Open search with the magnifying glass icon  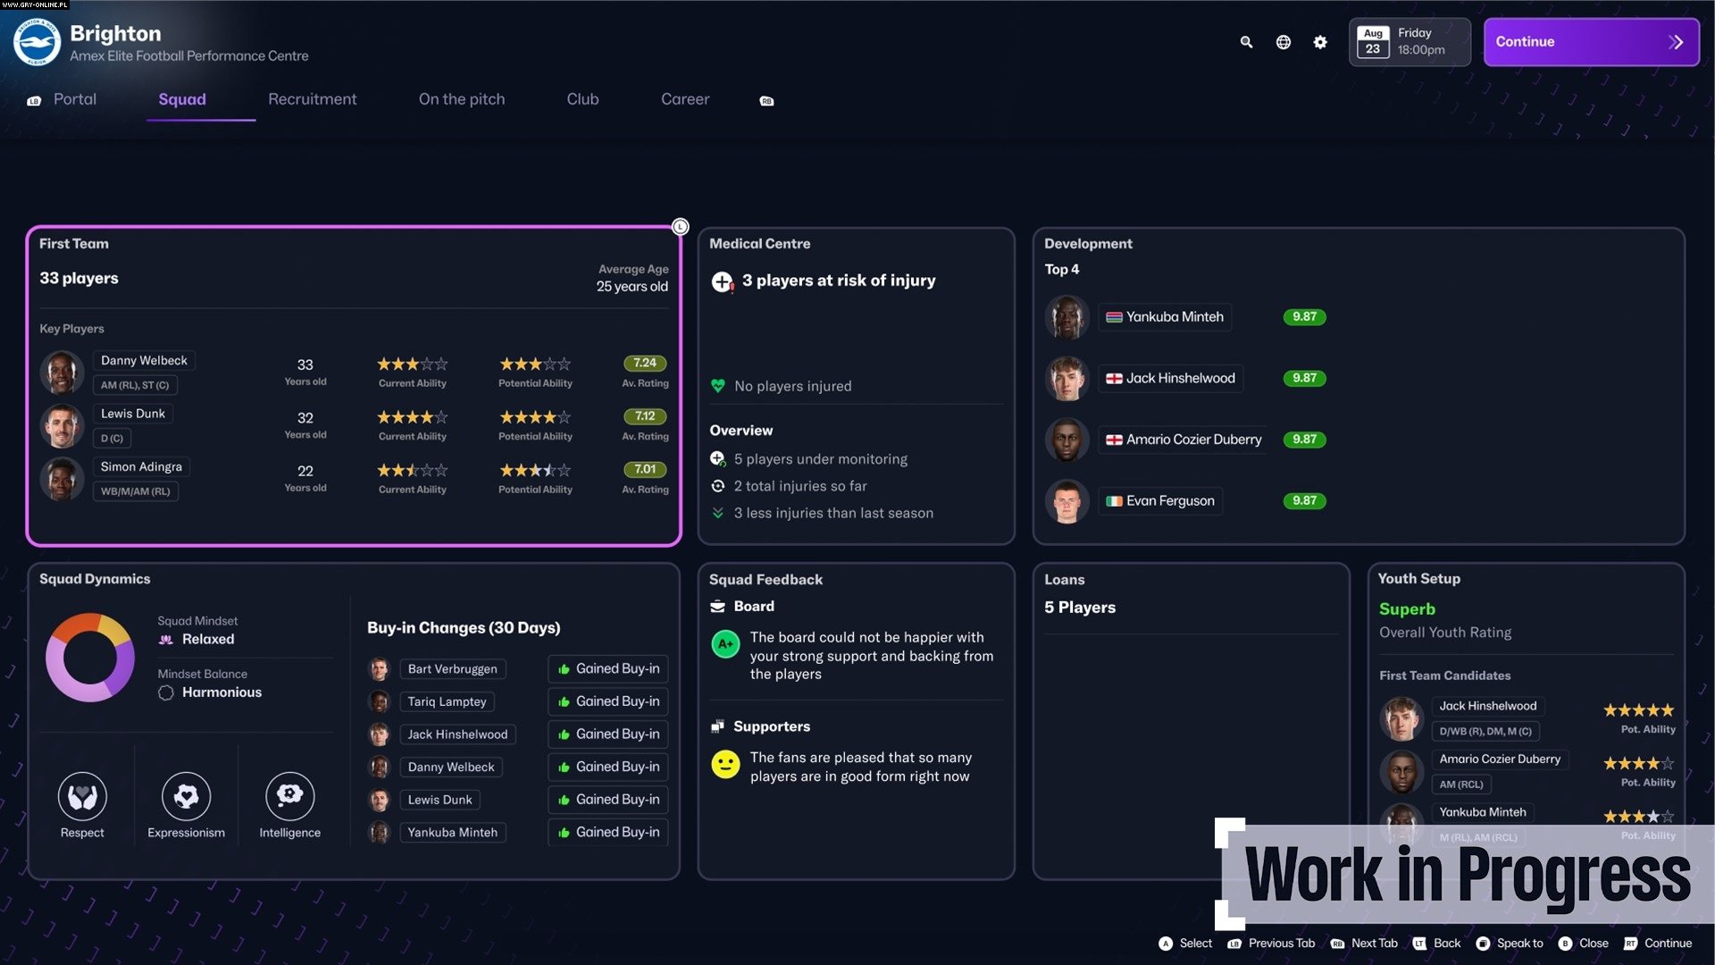[1245, 42]
